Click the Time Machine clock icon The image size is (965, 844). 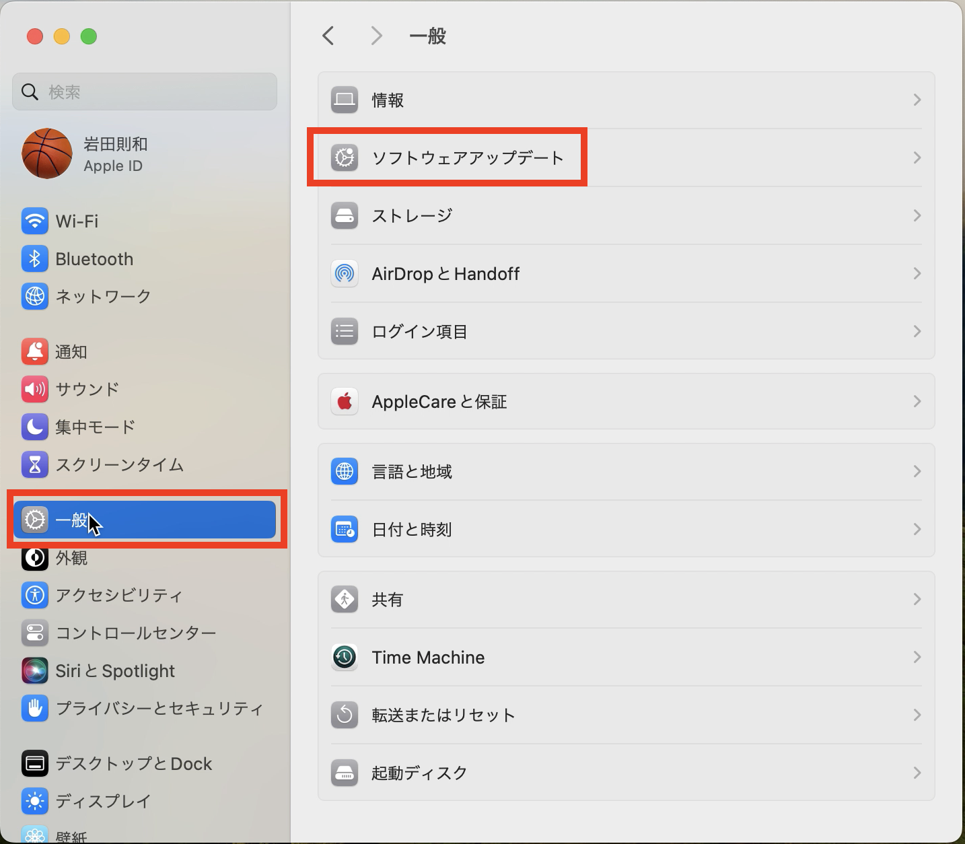(345, 657)
